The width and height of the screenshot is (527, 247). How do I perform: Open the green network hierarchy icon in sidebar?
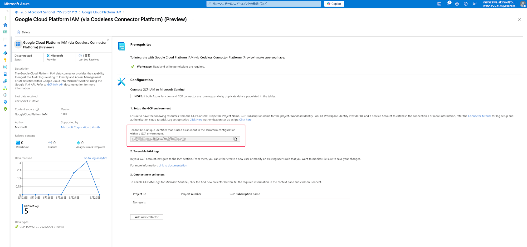coord(5,88)
